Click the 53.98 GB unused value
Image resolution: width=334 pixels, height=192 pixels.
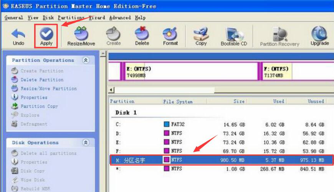pos(313,151)
